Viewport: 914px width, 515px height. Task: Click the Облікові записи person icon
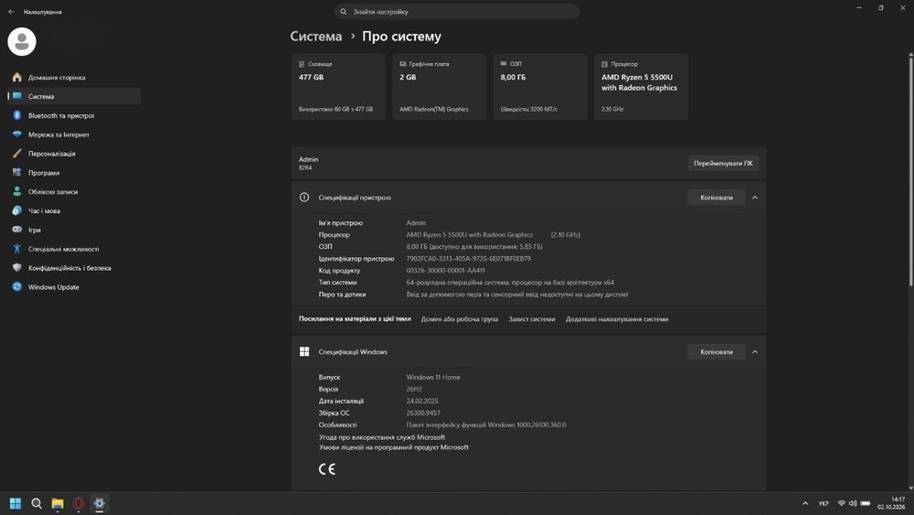click(x=16, y=191)
